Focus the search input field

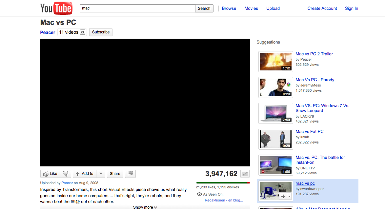click(137, 8)
